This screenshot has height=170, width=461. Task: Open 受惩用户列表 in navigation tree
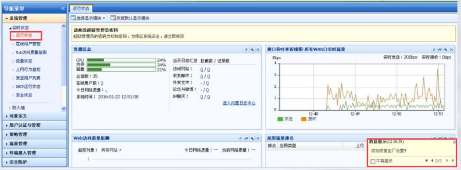(x=28, y=78)
